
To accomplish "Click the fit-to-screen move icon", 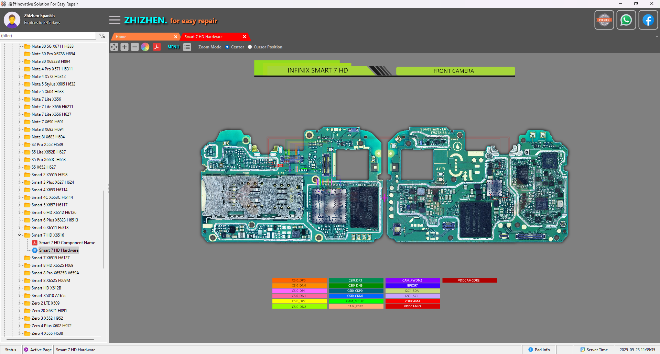I will pos(114,47).
